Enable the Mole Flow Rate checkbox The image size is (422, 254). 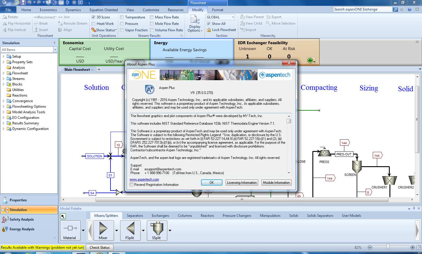[x=152, y=23]
